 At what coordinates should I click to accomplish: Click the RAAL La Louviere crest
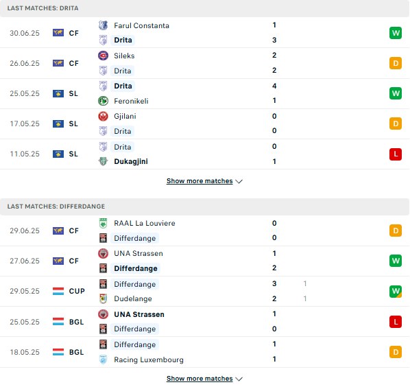103,223
